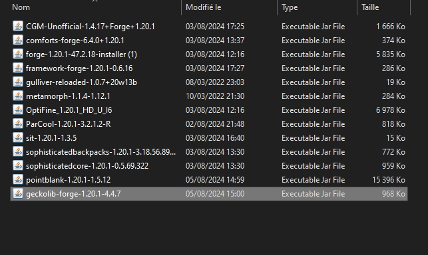Sort files by the Nom column header
The height and width of the screenshot is (255, 428).
(x=21, y=7)
